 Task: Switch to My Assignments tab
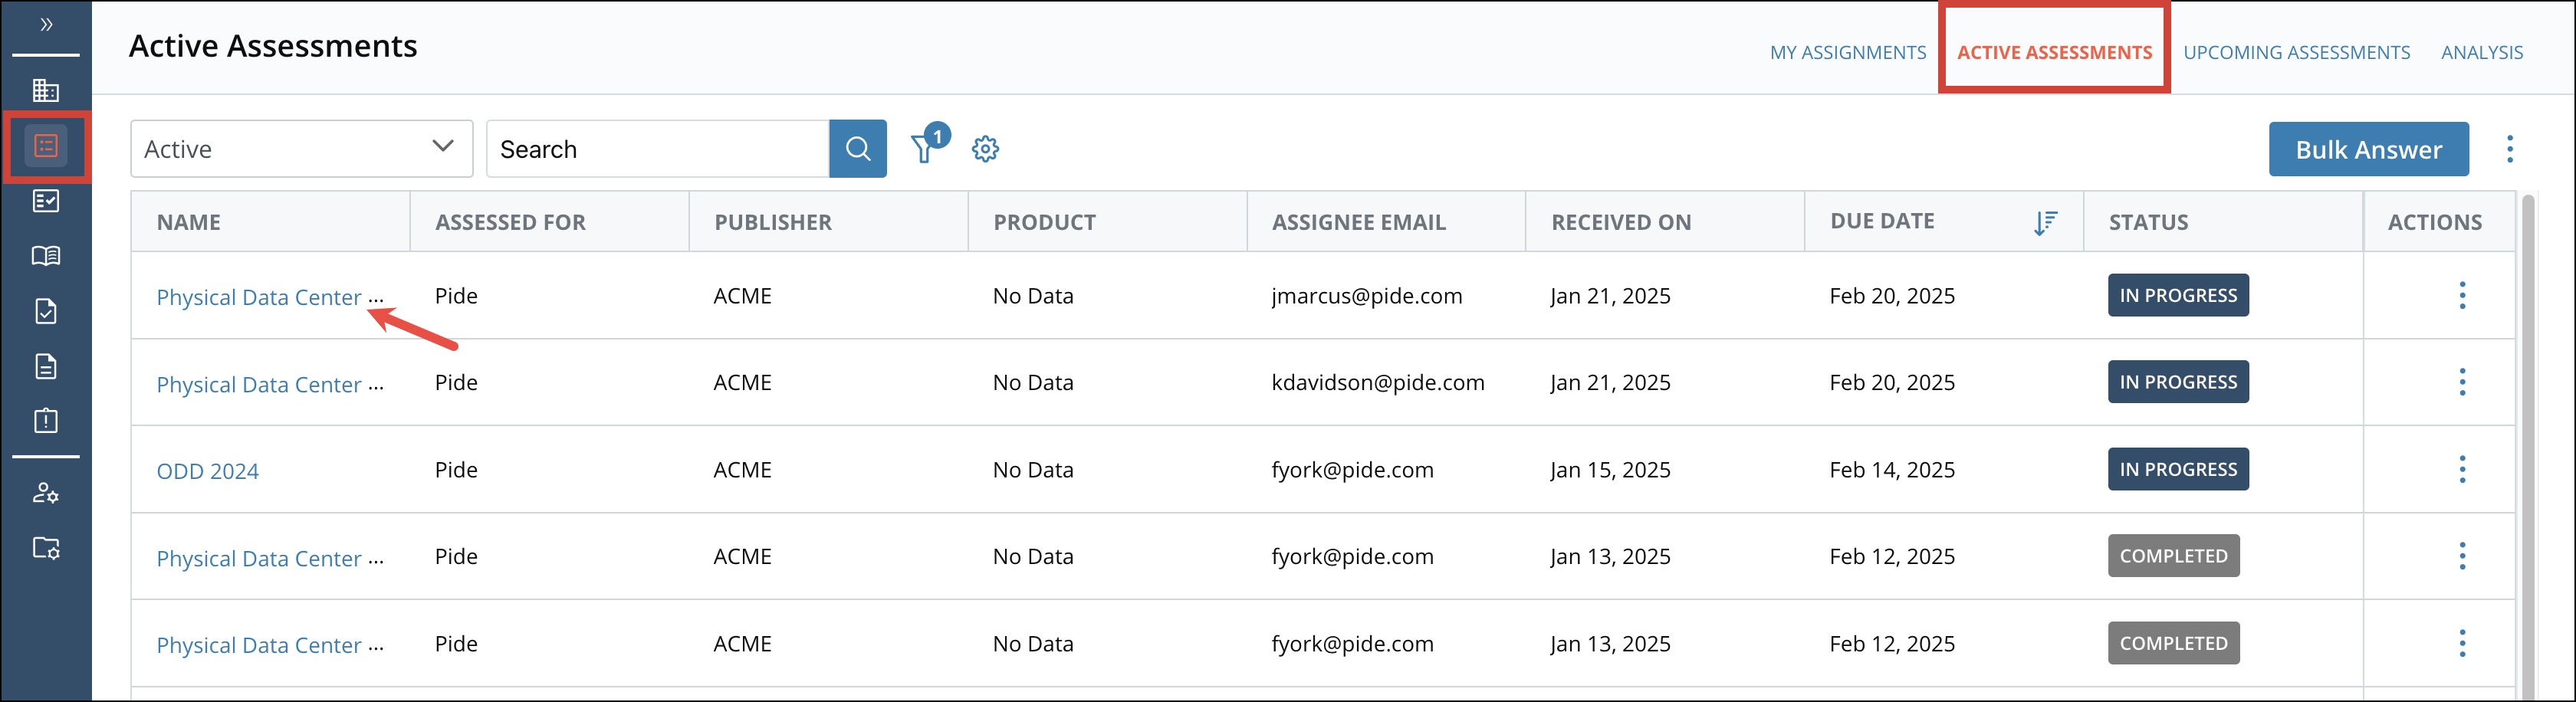tap(1847, 53)
